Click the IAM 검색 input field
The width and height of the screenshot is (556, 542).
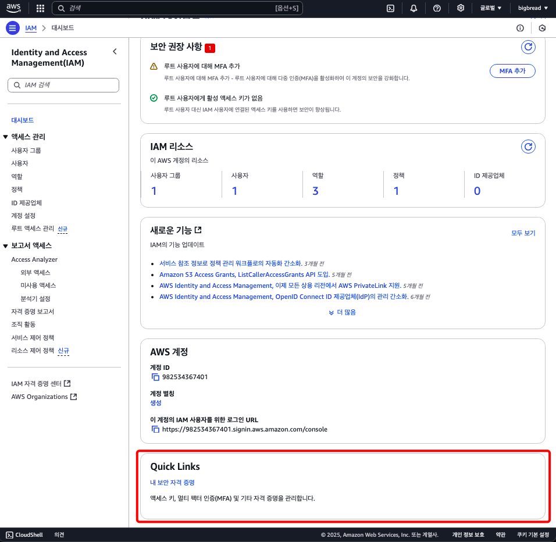[63, 85]
